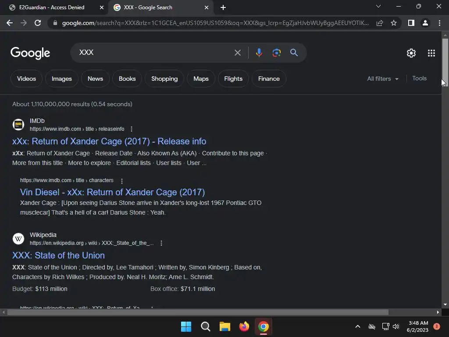Open XXX: State of the Union link
Image resolution: width=449 pixels, height=337 pixels.
click(x=58, y=255)
